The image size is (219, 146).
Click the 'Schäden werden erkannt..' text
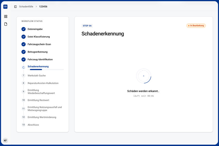pos(143,91)
